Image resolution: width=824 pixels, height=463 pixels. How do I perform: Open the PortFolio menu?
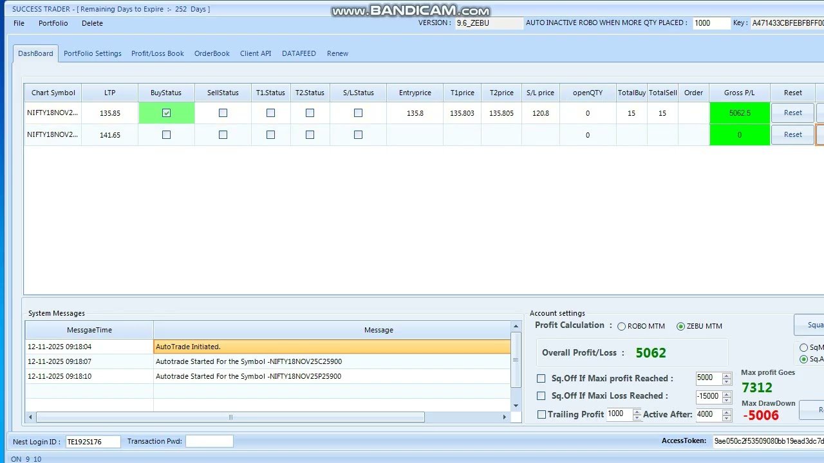[x=53, y=23]
